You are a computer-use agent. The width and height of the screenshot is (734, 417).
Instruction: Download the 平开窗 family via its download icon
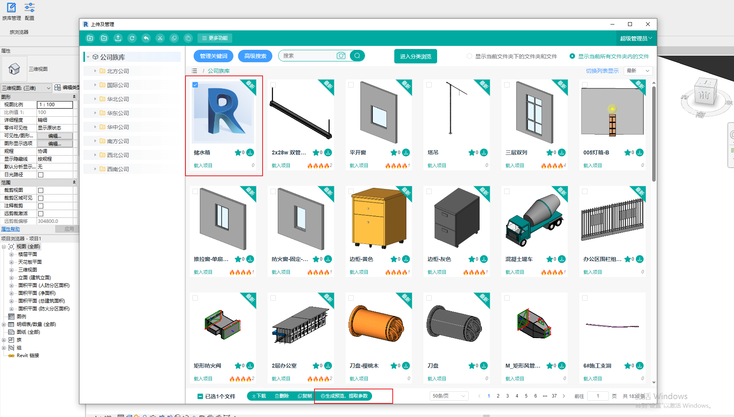(406, 152)
